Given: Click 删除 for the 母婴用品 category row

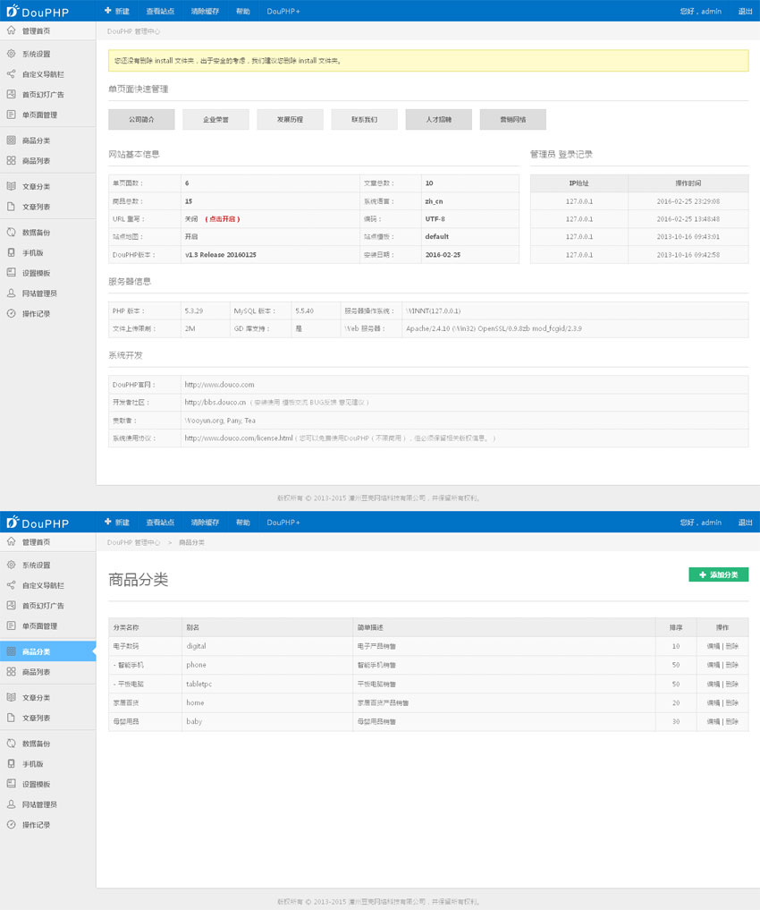Looking at the screenshot, I should click(x=732, y=721).
